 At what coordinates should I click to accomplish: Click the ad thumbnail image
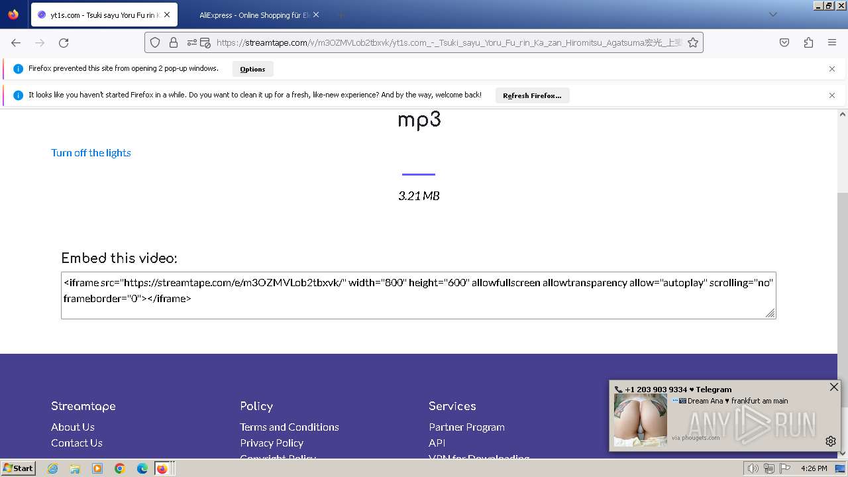pos(640,420)
